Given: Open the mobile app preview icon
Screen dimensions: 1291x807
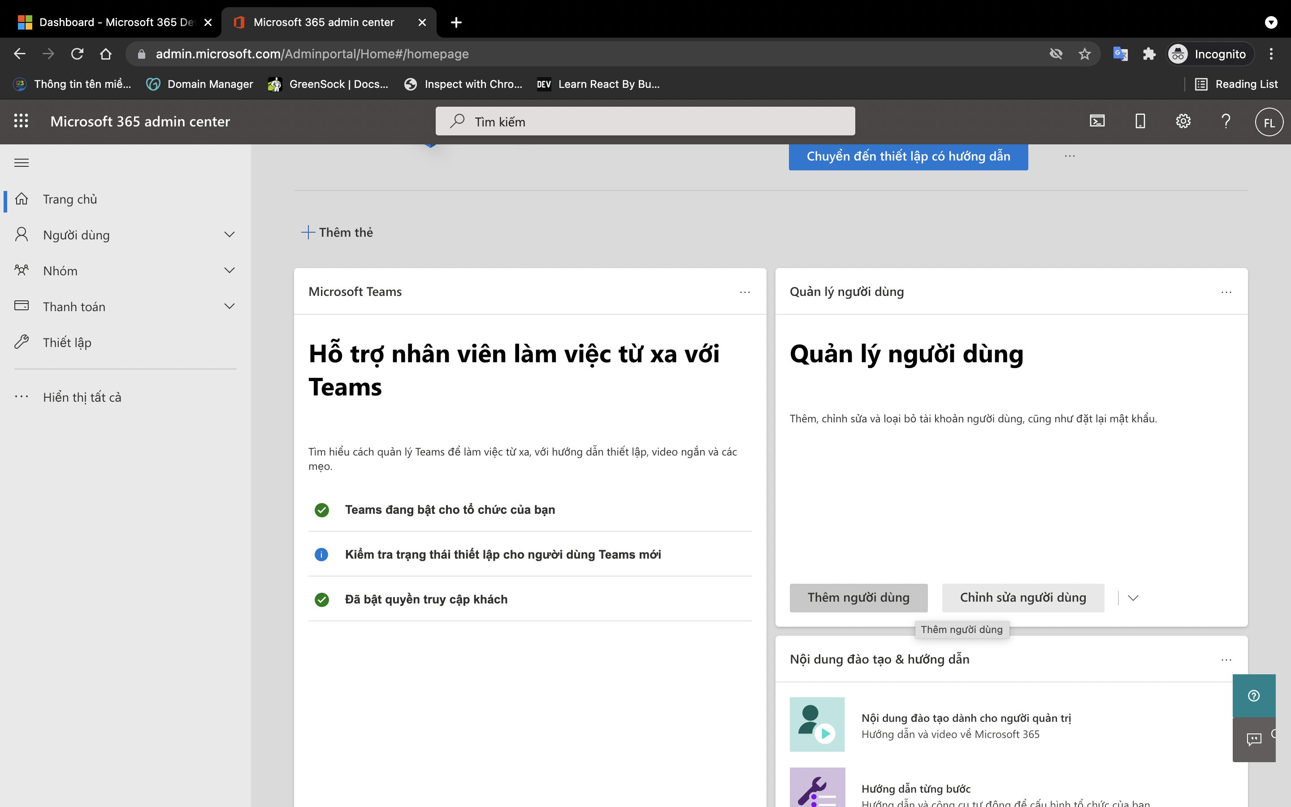Looking at the screenshot, I should (x=1139, y=121).
